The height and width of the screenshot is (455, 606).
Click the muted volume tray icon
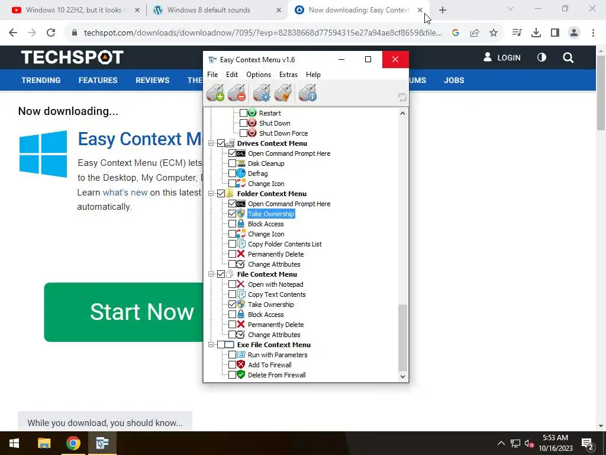point(530,443)
